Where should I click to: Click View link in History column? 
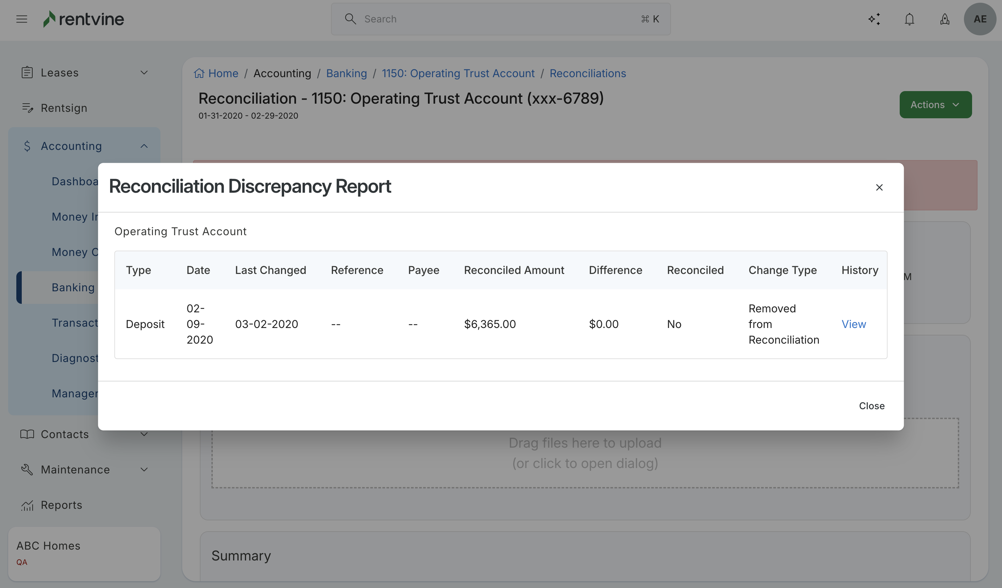point(853,324)
